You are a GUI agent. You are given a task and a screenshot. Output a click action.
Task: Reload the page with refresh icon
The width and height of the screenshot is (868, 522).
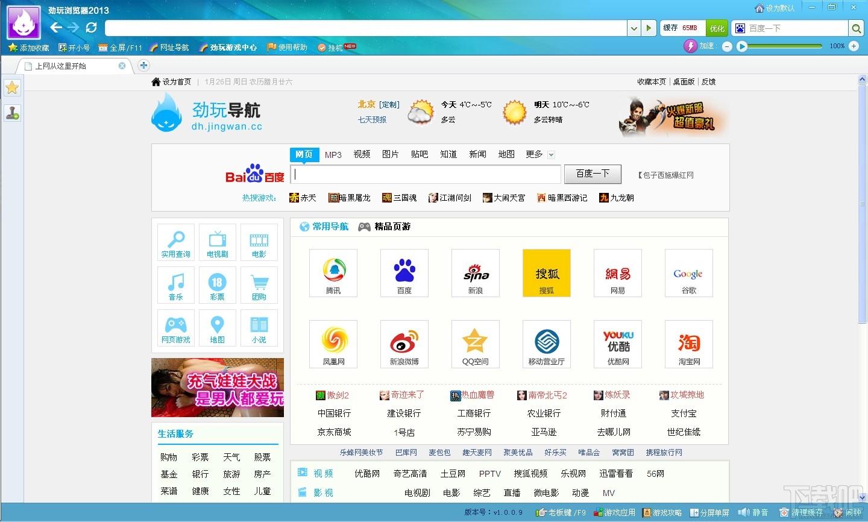[x=91, y=28]
